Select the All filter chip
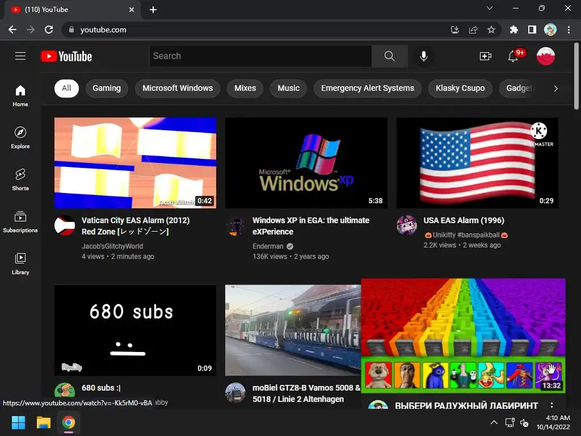The image size is (581, 436). (x=67, y=88)
